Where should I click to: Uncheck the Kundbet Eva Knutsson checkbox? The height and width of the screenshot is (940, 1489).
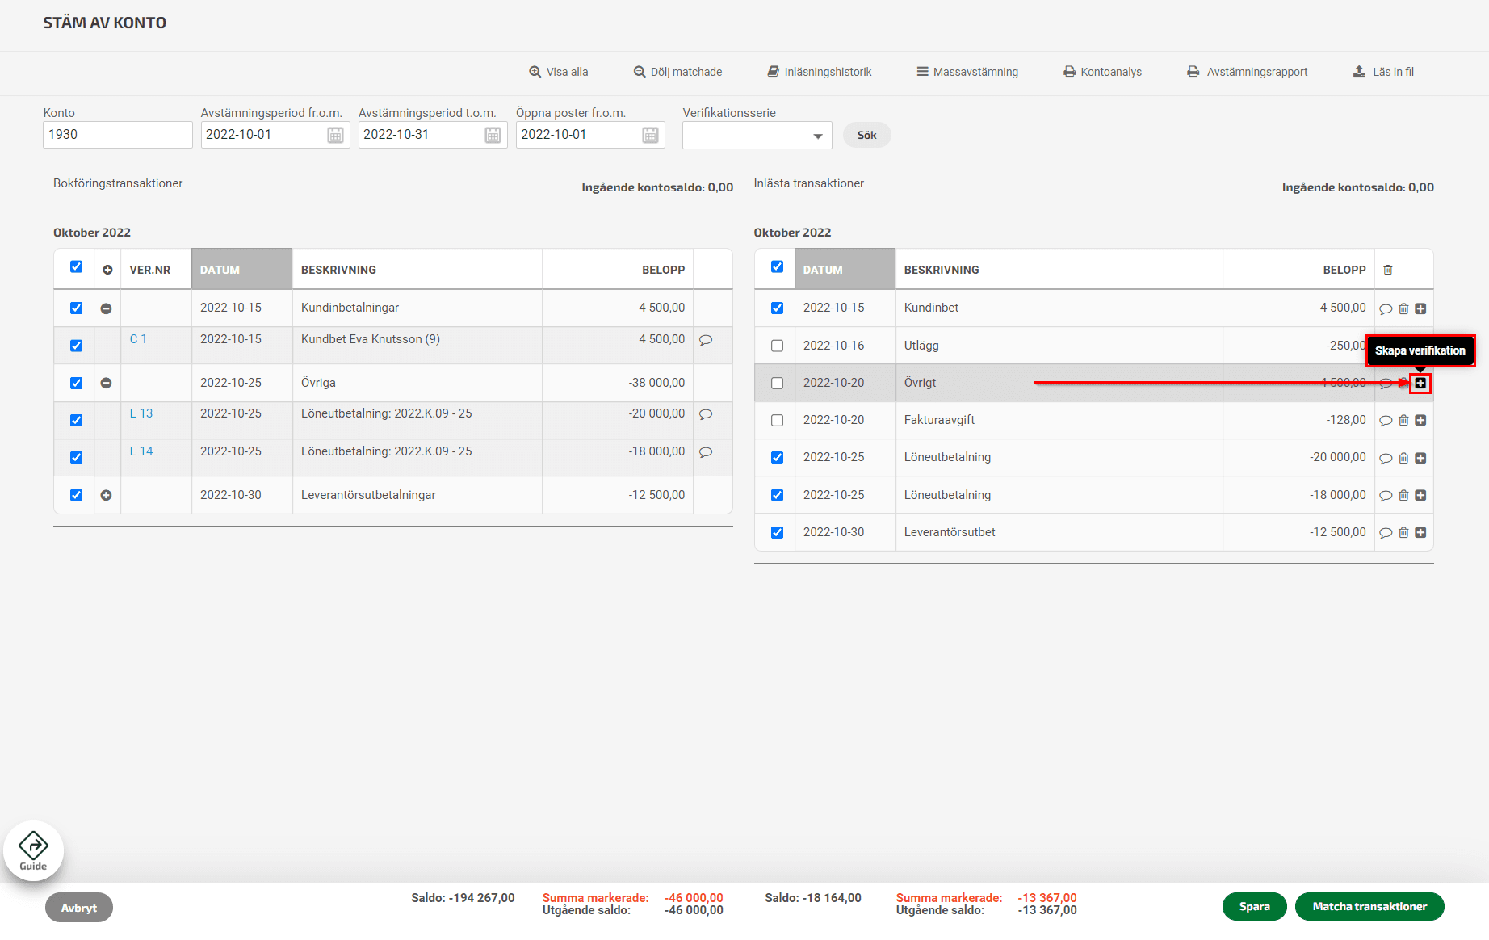point(76,346)
